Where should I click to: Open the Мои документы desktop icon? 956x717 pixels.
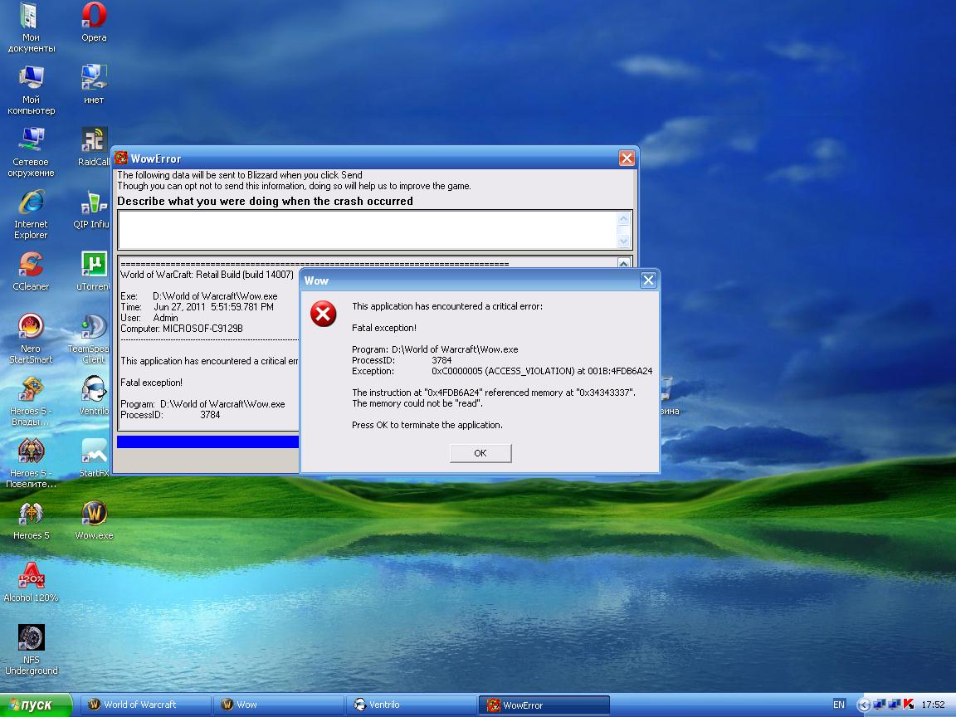(x=31, y=28)
